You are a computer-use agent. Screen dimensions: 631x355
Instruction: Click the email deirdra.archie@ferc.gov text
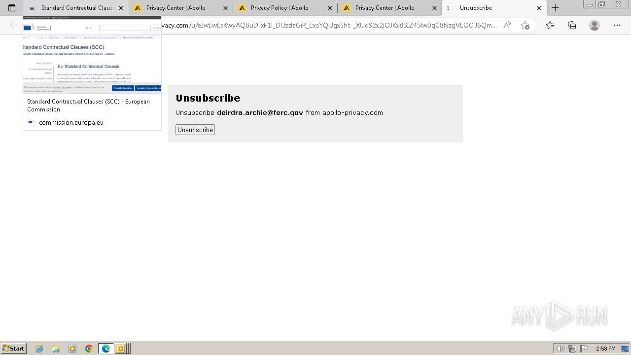point(260,112)
